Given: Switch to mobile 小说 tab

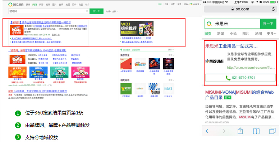Looking at the screenshot, I should click(233, 34).
